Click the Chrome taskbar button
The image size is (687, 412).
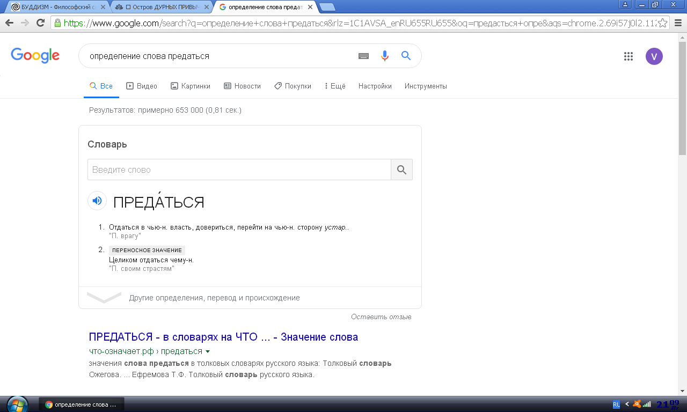pyautogui.click(x=82, y=404)
